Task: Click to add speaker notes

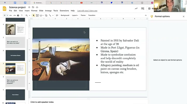Action: 42,102
